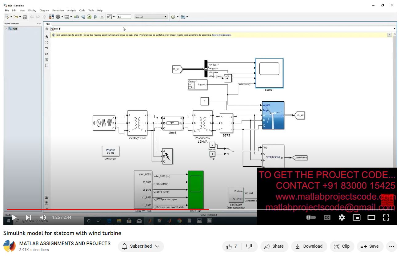Click the Simulation Data Inspector graph icon
Viewport: 400px width, 256px height.
pyautogui.click(x=109, y=17)
